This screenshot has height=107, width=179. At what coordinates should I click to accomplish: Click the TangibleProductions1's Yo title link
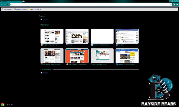(x=51, y=45)
